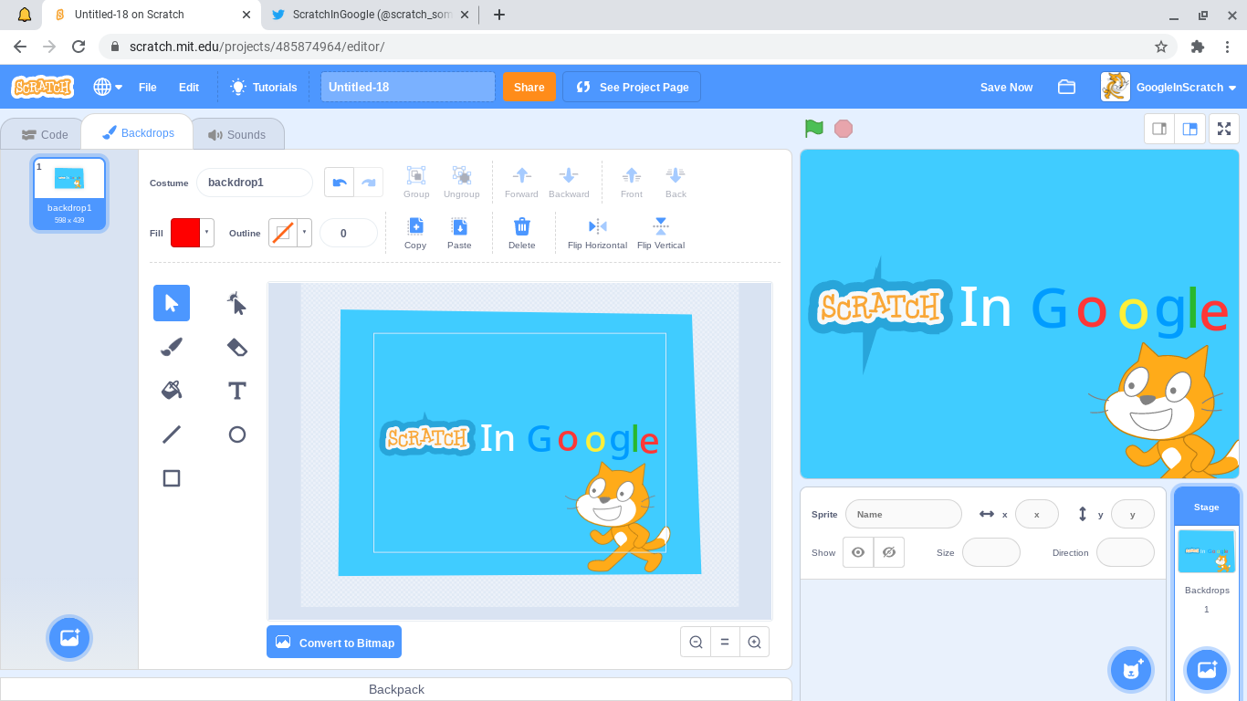Image resolution: width=1247 pixels, height=701 pixels.
Task: Open the Edit menu
Action: click(189, 87)
